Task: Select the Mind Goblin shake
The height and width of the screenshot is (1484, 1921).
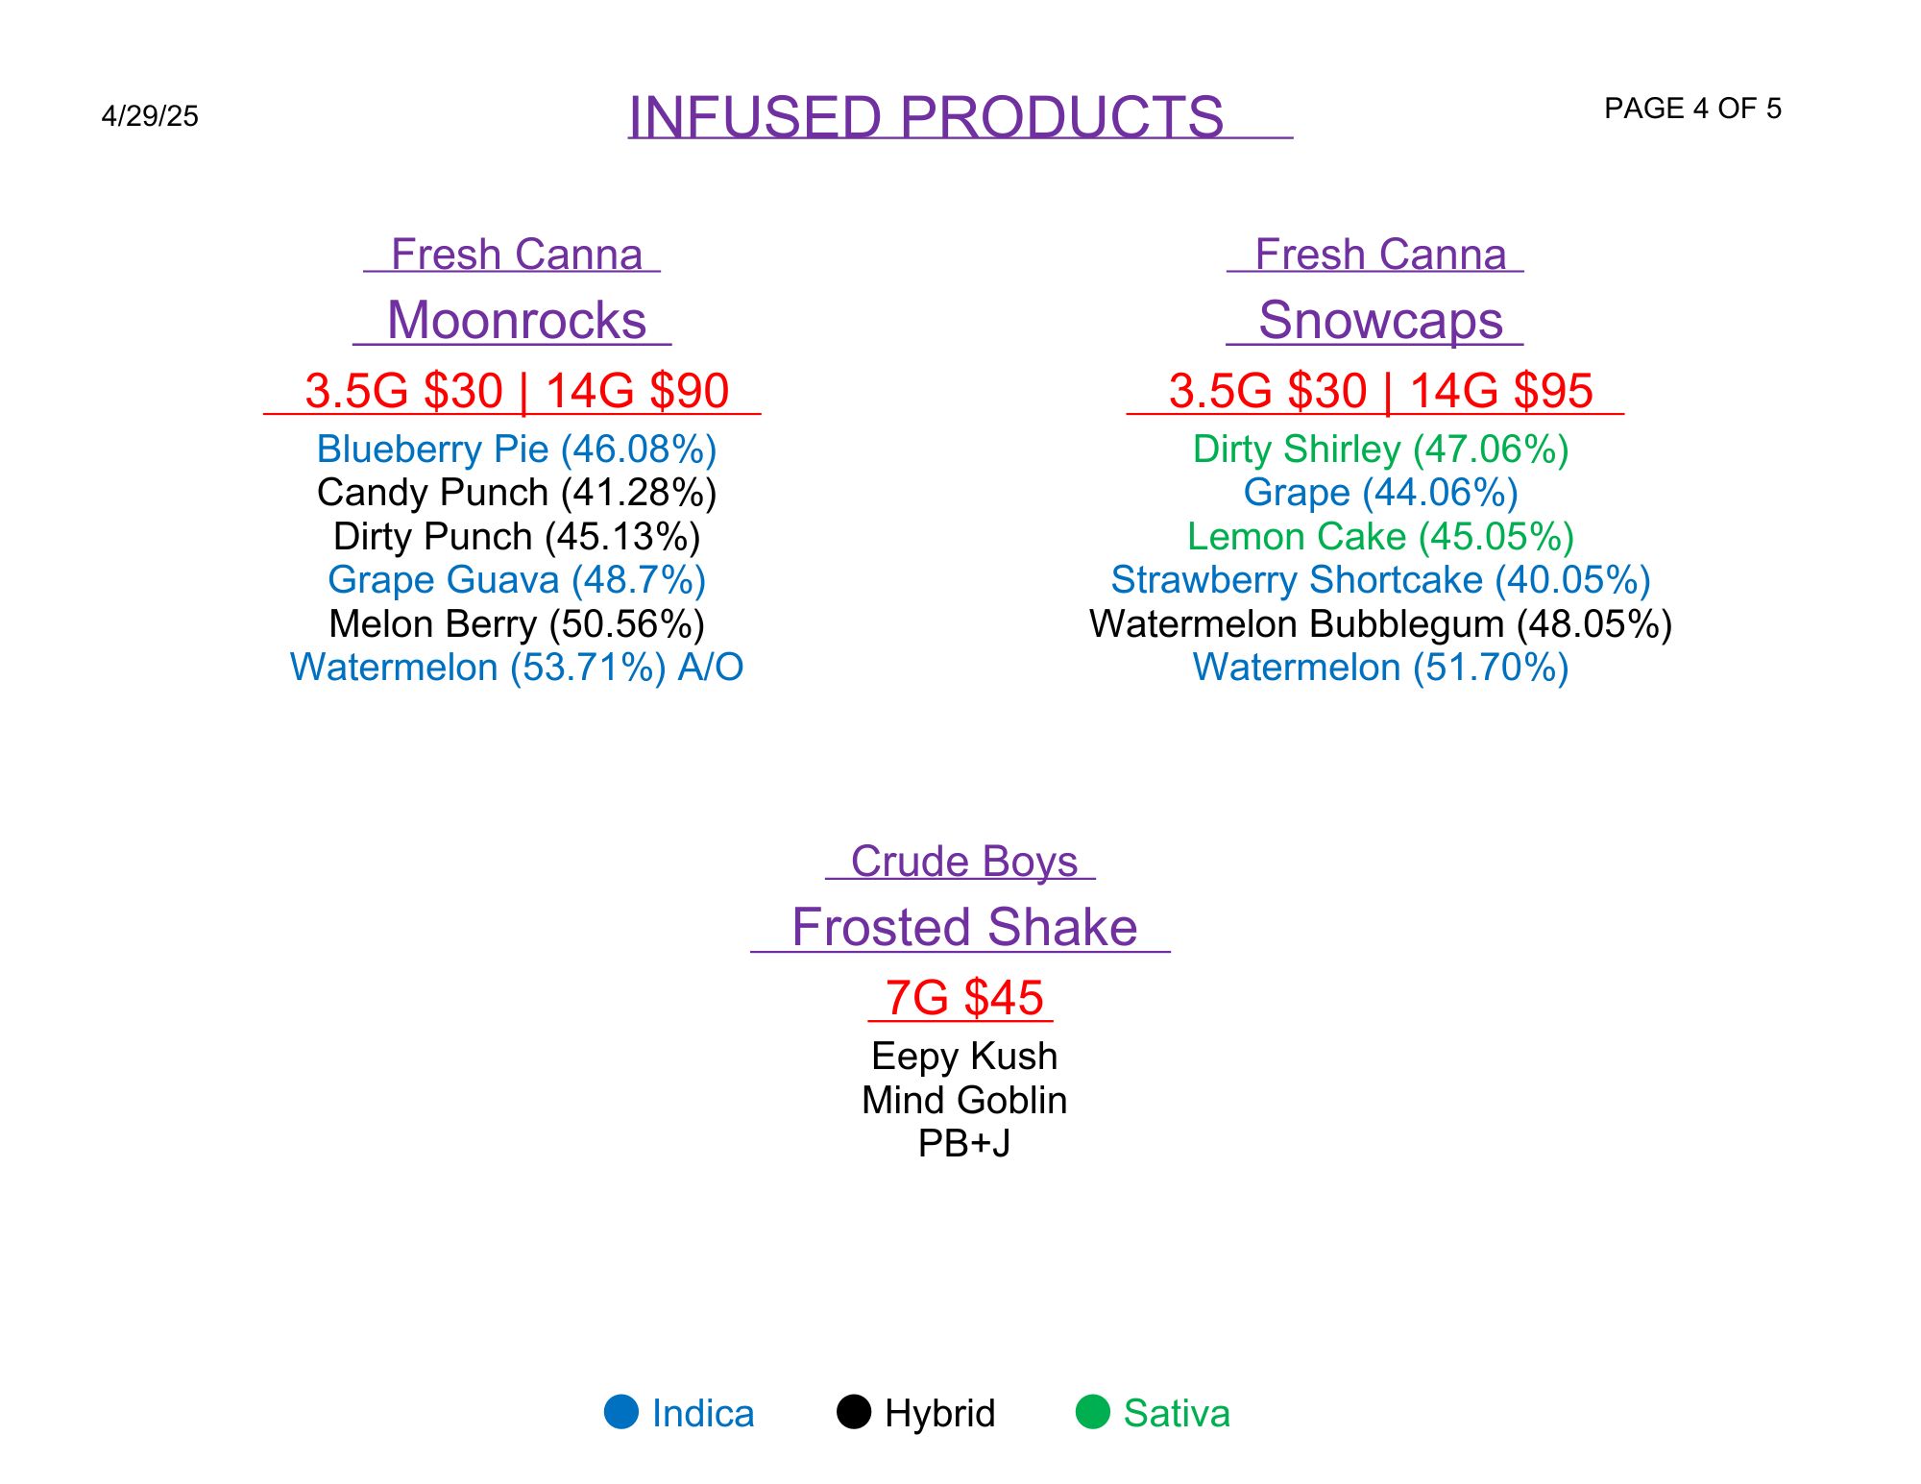Action: click(964, 1101)
